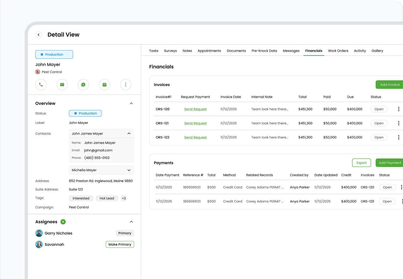Click the Related Records column header
The image size is (403, 279).
260,175
